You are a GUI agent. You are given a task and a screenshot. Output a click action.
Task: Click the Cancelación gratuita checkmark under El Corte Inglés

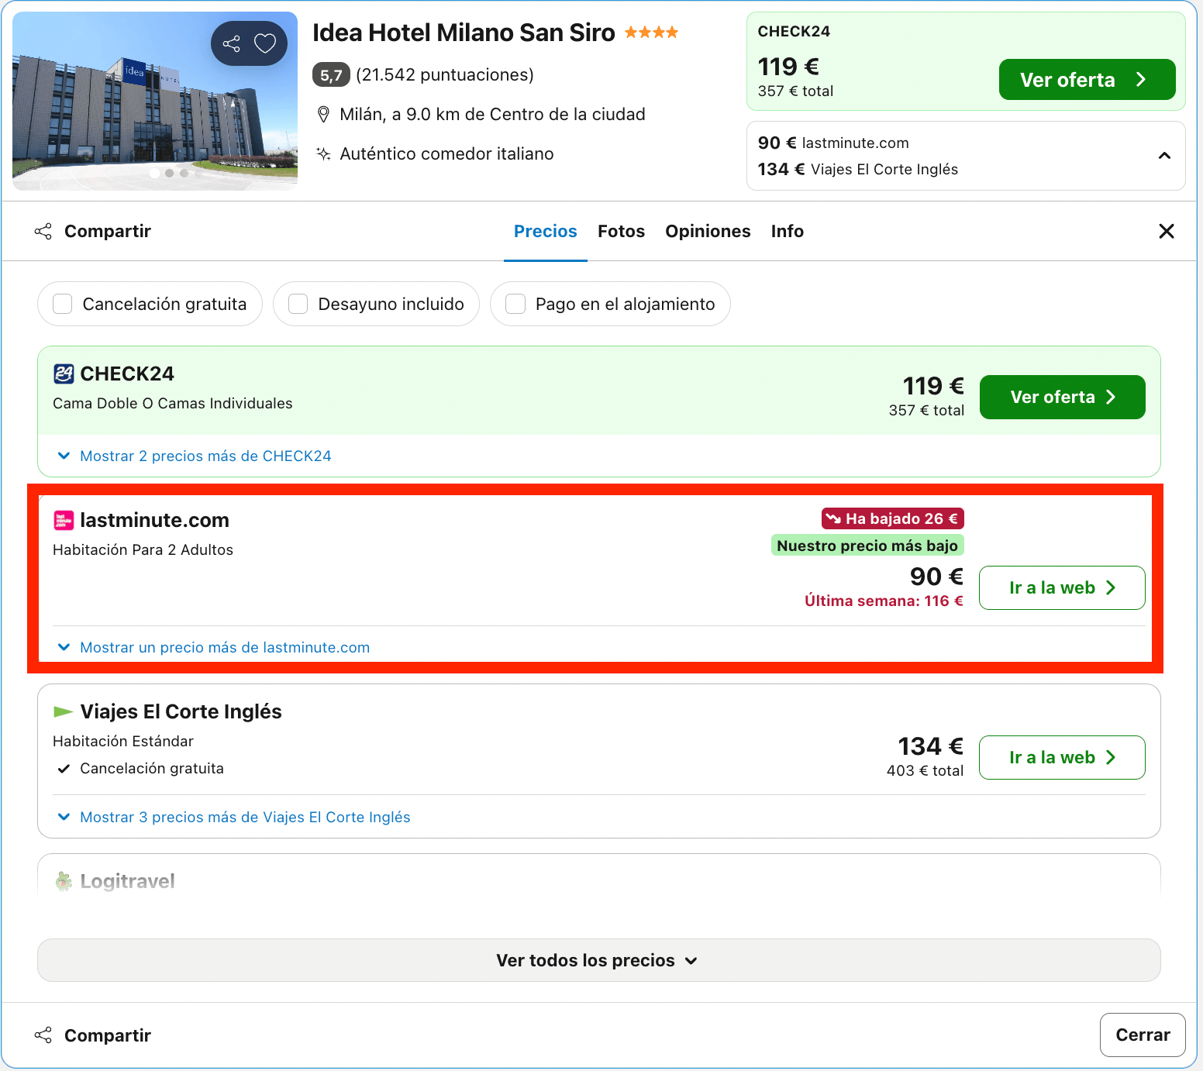coord(64,769)
